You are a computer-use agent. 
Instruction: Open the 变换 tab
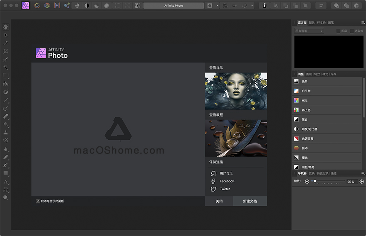click(x=312, y=173)
